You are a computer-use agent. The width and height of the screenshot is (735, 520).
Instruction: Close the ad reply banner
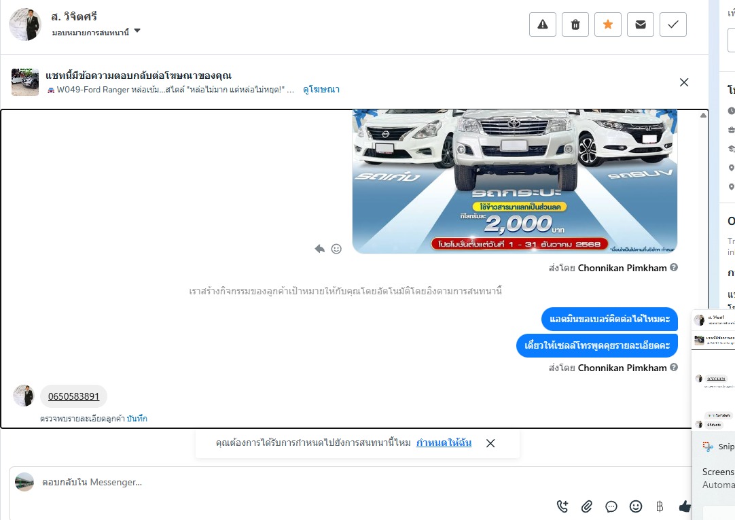point(684,82)
